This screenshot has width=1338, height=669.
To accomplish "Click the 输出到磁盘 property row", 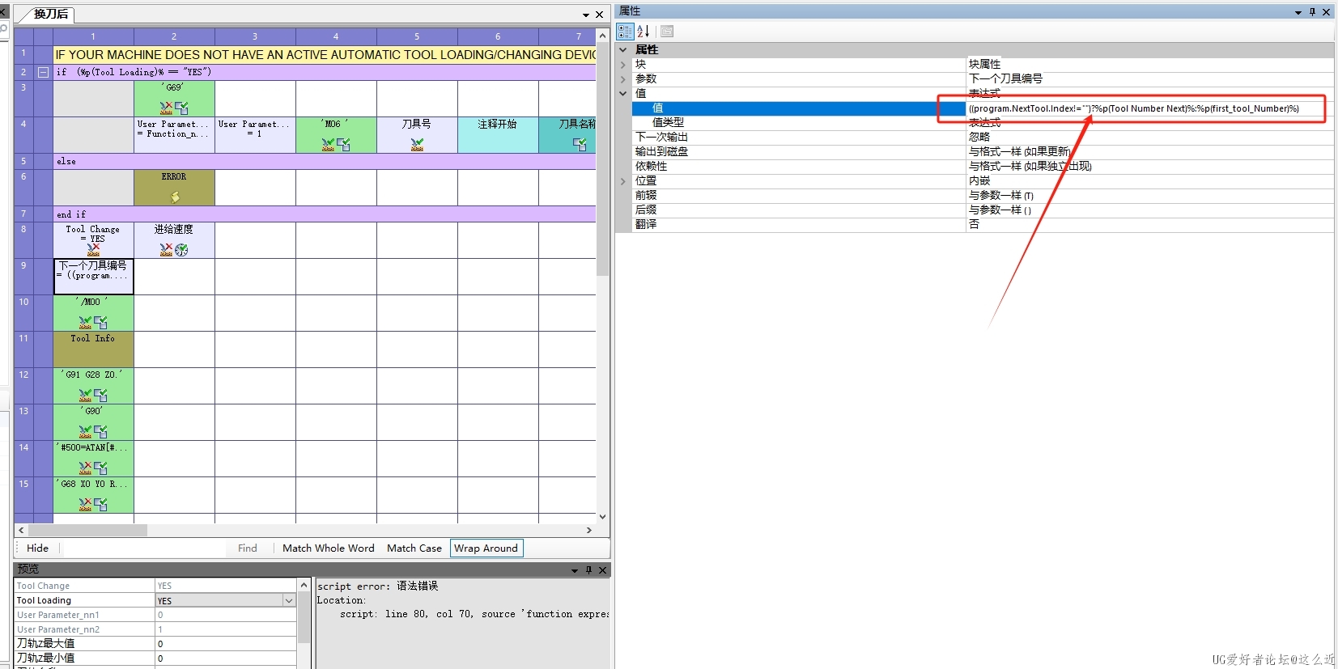I will 975,151.
